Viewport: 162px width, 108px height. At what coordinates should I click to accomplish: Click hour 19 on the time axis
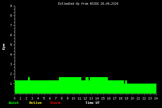coord(126,98)
